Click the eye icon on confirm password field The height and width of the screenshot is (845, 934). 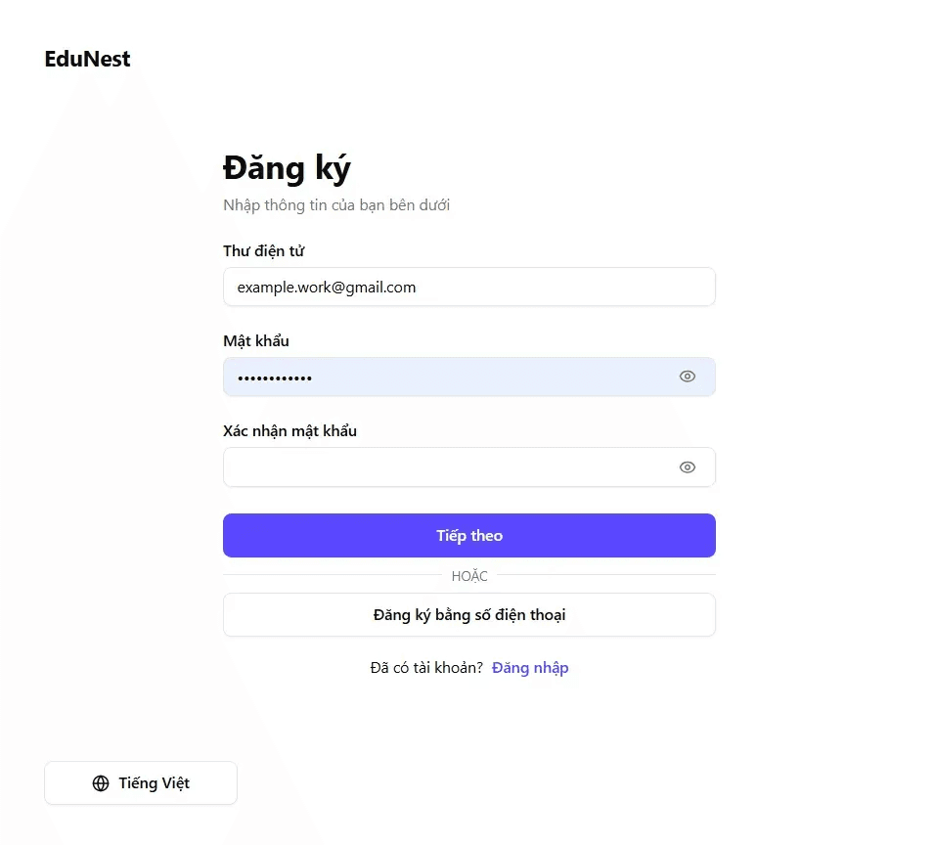[x=687, y=467]
